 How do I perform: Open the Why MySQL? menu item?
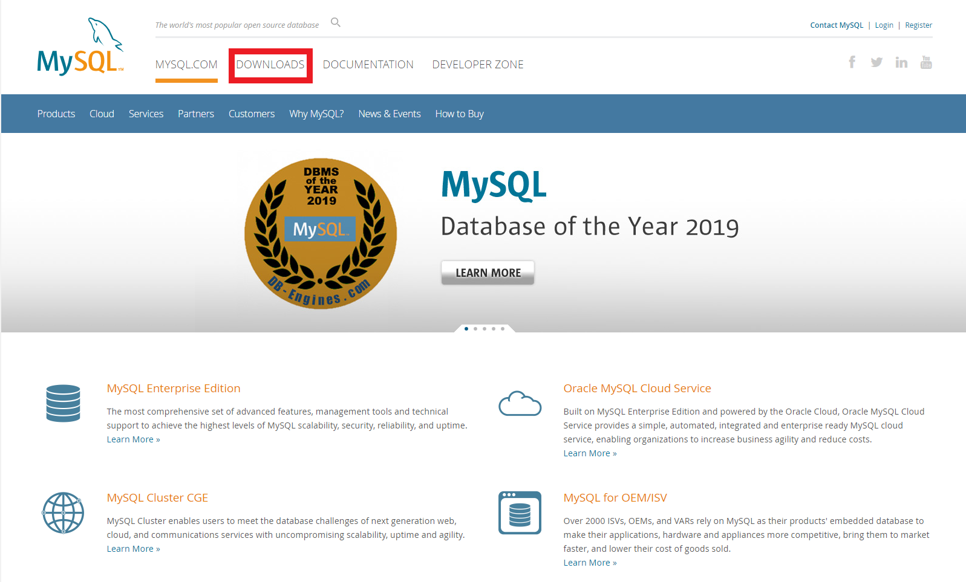click(x=316, y=114)
